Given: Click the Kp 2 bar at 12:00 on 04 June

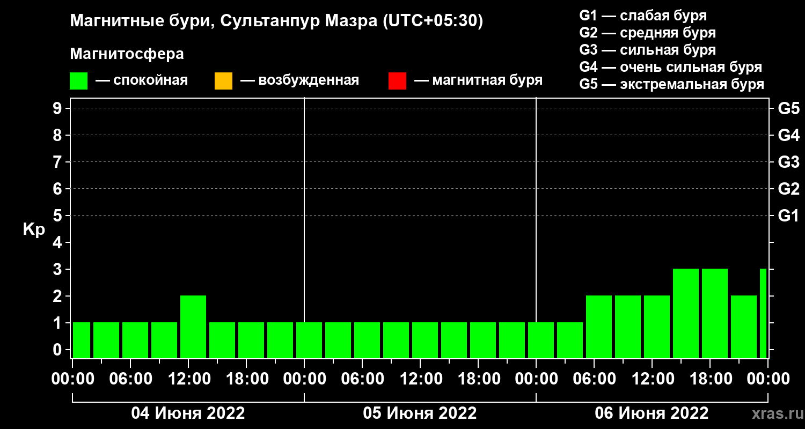Looking at the screenshot, I should 193,327.
